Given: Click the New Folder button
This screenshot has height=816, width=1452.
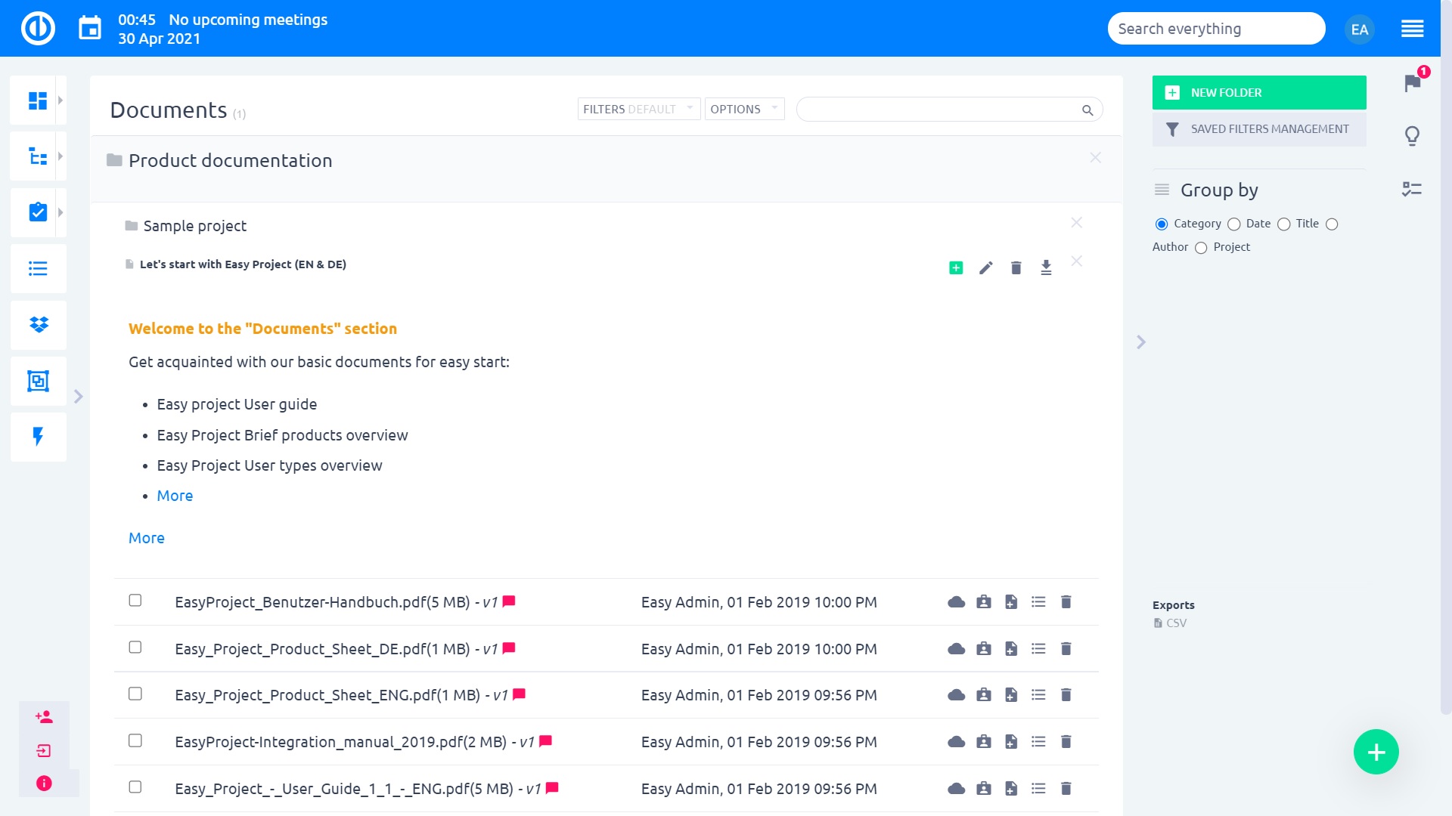Looking at the screenshot, I should 1259,92.
